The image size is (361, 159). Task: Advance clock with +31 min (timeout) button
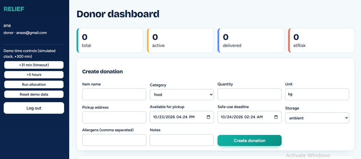click(x=34, y=65)
